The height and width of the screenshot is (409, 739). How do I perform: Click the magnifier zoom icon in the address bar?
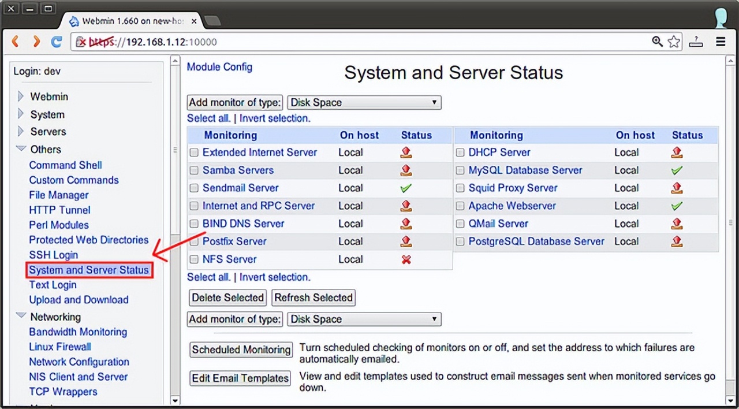658,42
